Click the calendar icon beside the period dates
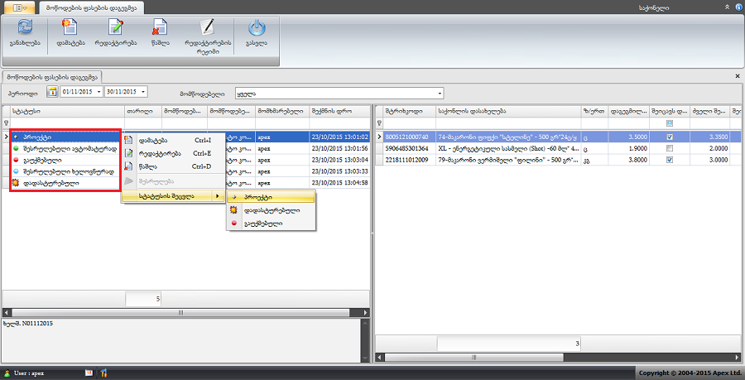This screenshot has height=380, width=745. 51,92
